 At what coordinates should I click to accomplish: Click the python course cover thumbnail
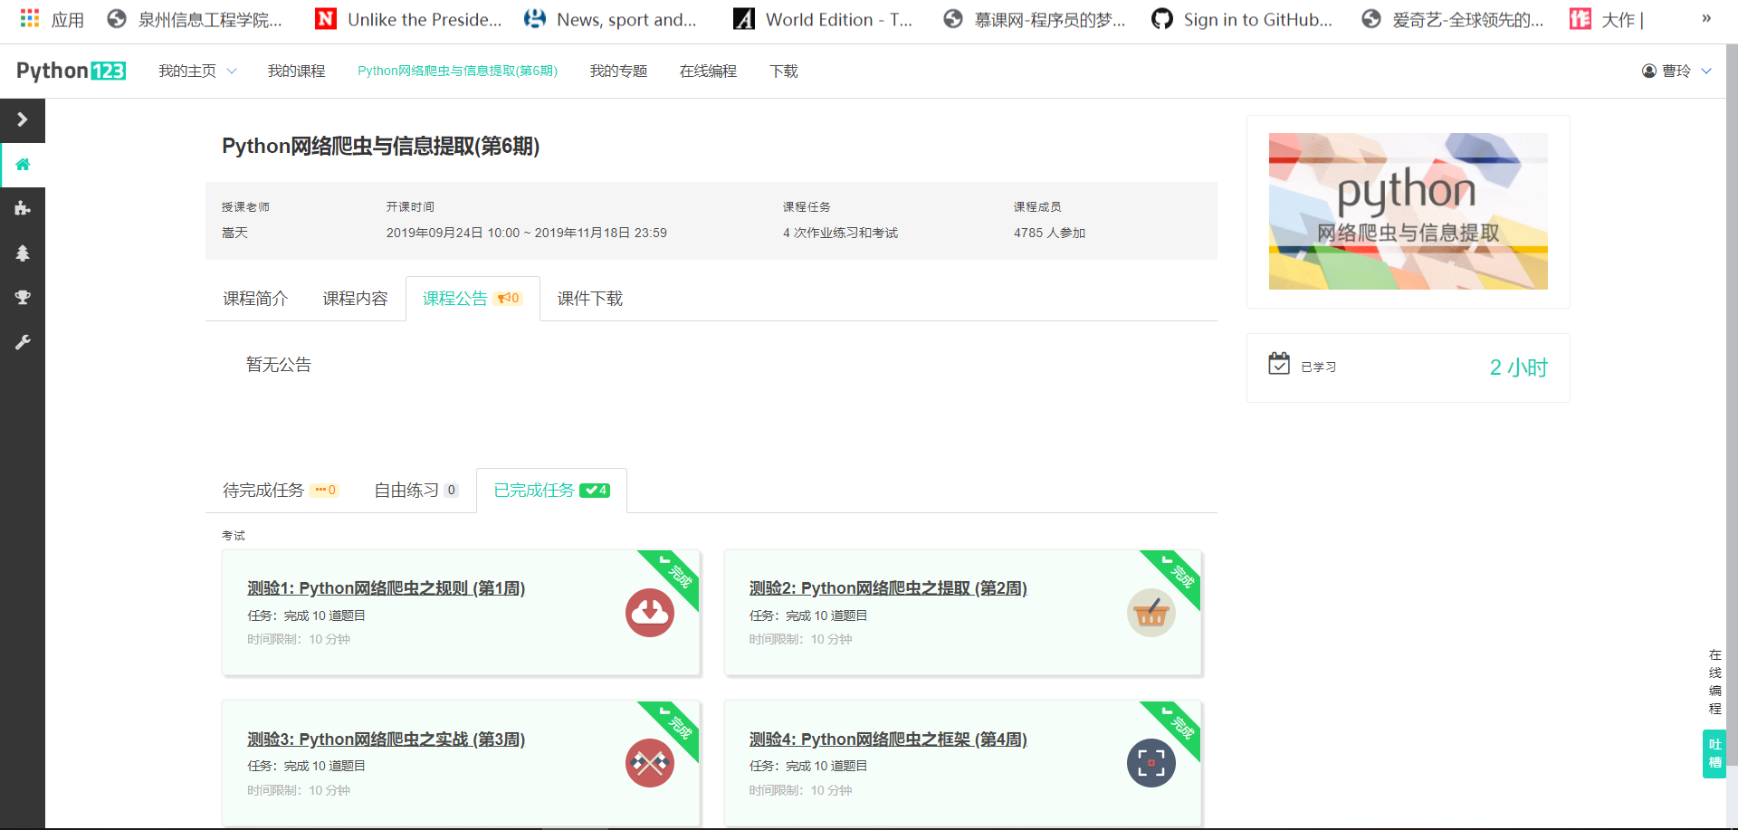pyautogui.click(x=1409, y=211)
